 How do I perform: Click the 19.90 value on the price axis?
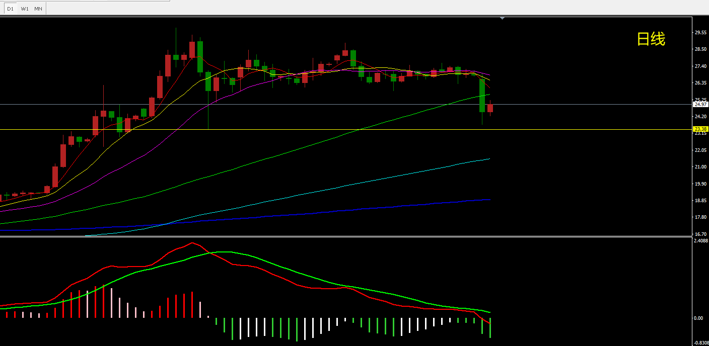[x=700, y=184]
